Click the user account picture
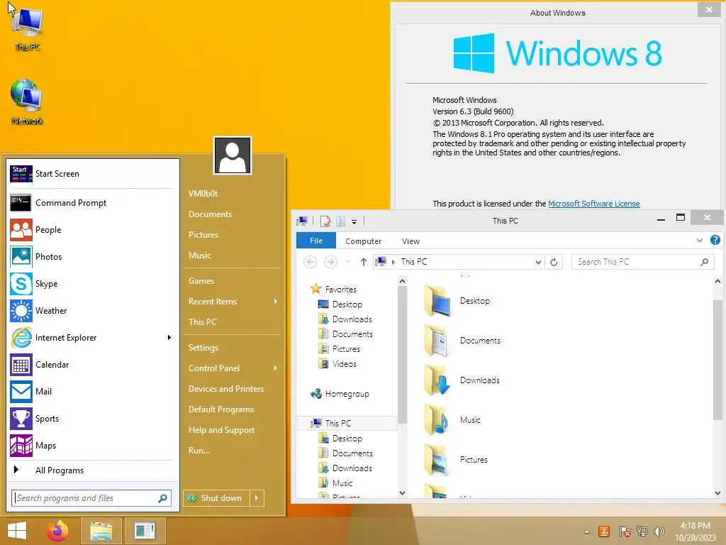Viewport: 726px width, 545px height. tap(233, 155)
